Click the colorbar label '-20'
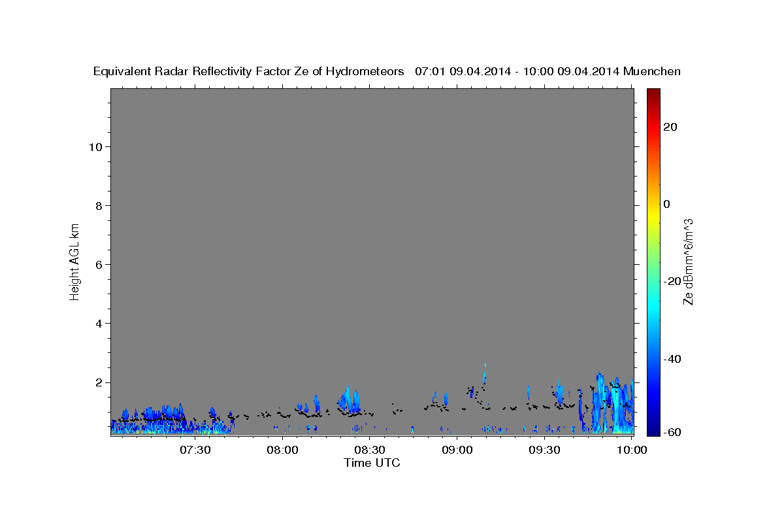The height and width of the screenshot is (523, 784). 672,281
